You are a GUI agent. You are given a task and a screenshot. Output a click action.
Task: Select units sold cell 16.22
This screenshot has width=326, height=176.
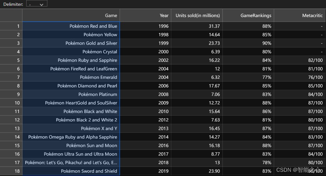click(x=197, y=60)
